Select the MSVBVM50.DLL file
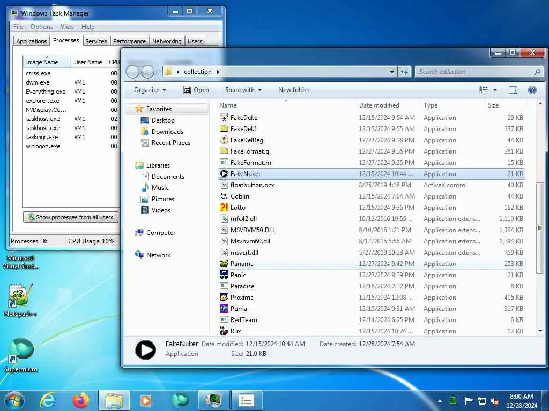549x411 pixels. click(372, 230)
